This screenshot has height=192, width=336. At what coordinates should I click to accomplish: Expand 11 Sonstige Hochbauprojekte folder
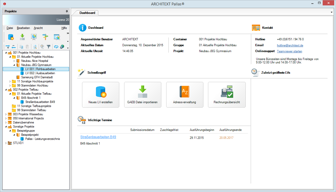click(10, 81)
